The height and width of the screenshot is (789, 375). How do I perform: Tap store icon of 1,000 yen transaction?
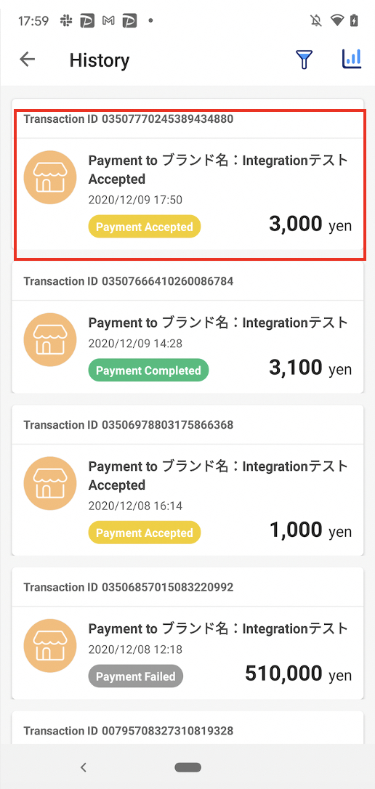50,483
